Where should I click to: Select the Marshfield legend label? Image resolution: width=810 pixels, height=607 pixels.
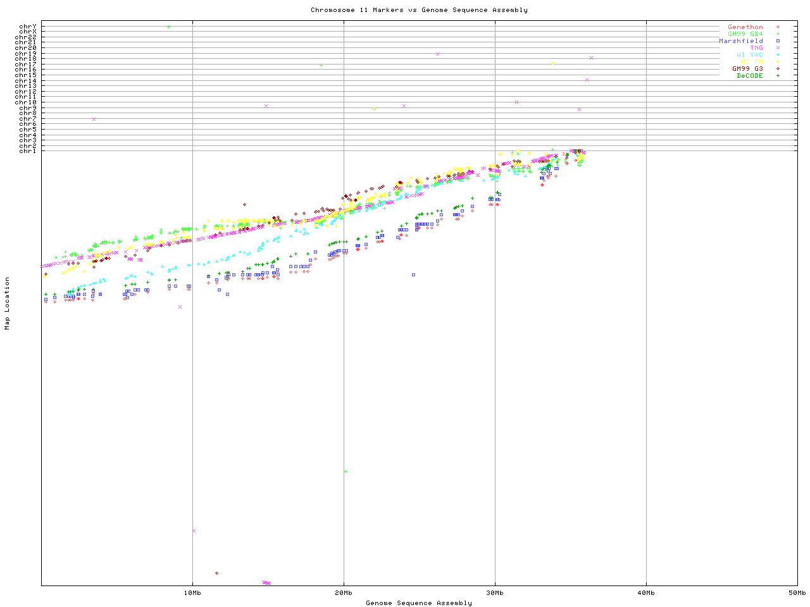[740, 41]
